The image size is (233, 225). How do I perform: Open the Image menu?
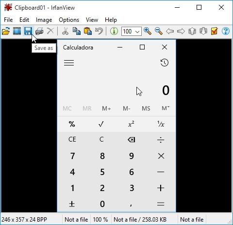[44, 20]
